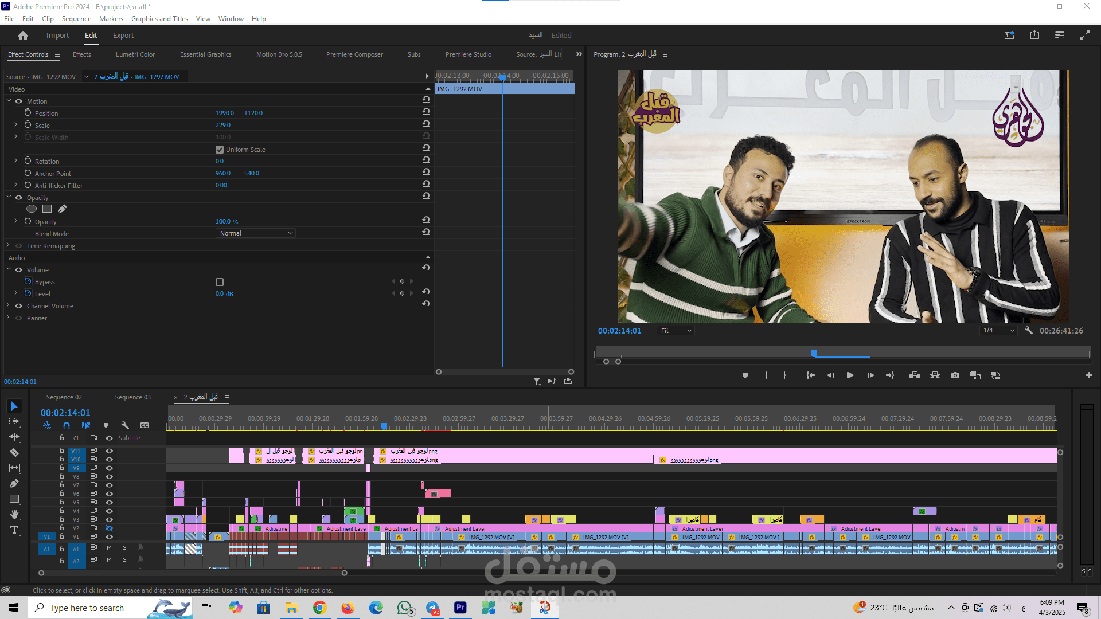Open timeline wrench display settings
1101x619 pixels.
click(125, 425)
